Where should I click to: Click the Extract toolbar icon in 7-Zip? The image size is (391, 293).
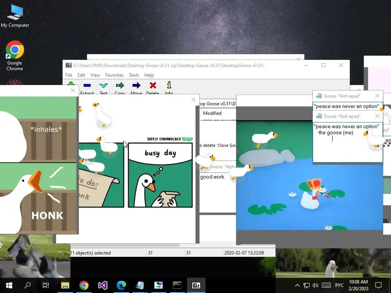pyautogui.click(x=87, y=88)
